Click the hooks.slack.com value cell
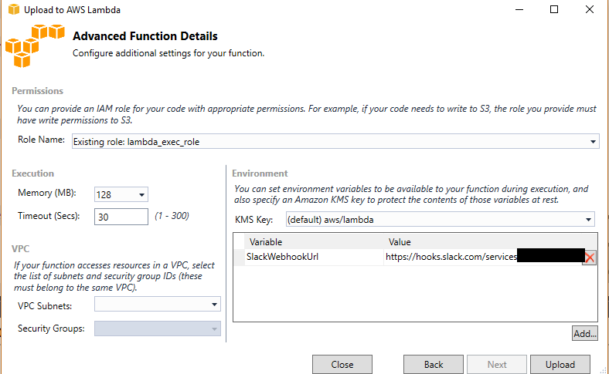Screen dimensions: 609x374 pyautogui.click(x=484, y=257)
